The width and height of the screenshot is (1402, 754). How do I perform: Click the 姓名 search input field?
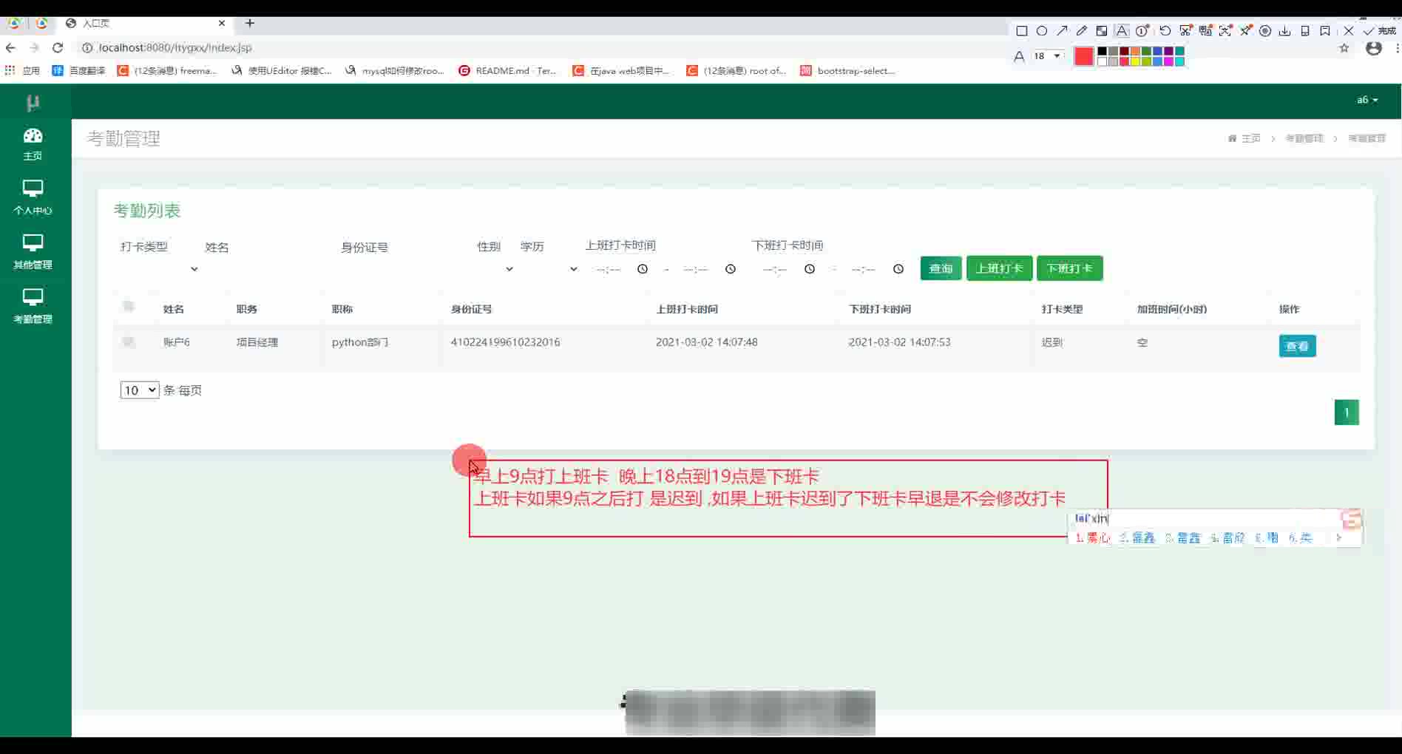pyautogui.click(x=267, y=269)
